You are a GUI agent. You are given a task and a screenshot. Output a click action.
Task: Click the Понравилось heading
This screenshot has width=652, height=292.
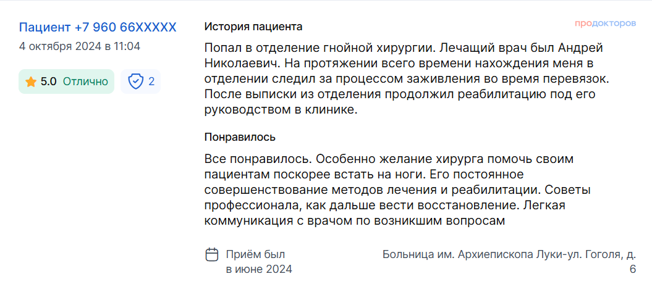(240, 137)
